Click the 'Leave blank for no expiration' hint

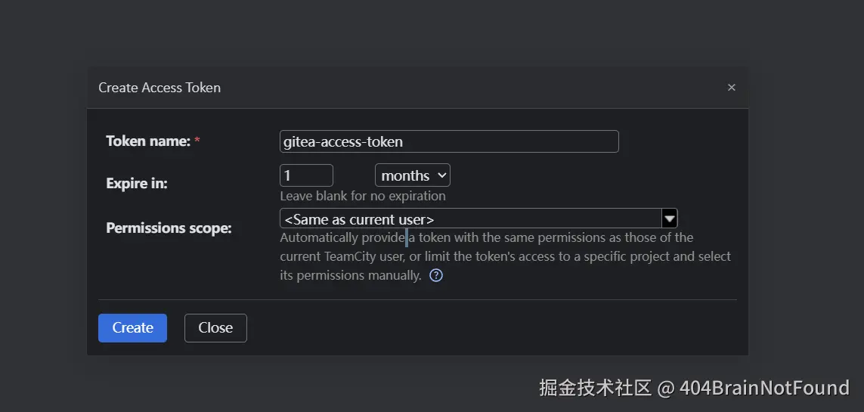(363, 197)
